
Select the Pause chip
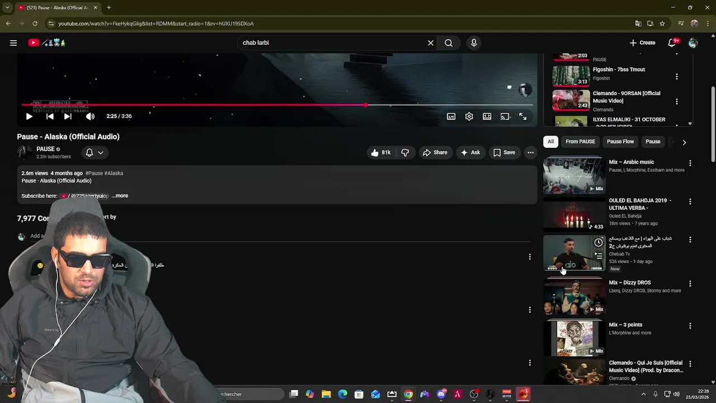click(x=653, y=142)
